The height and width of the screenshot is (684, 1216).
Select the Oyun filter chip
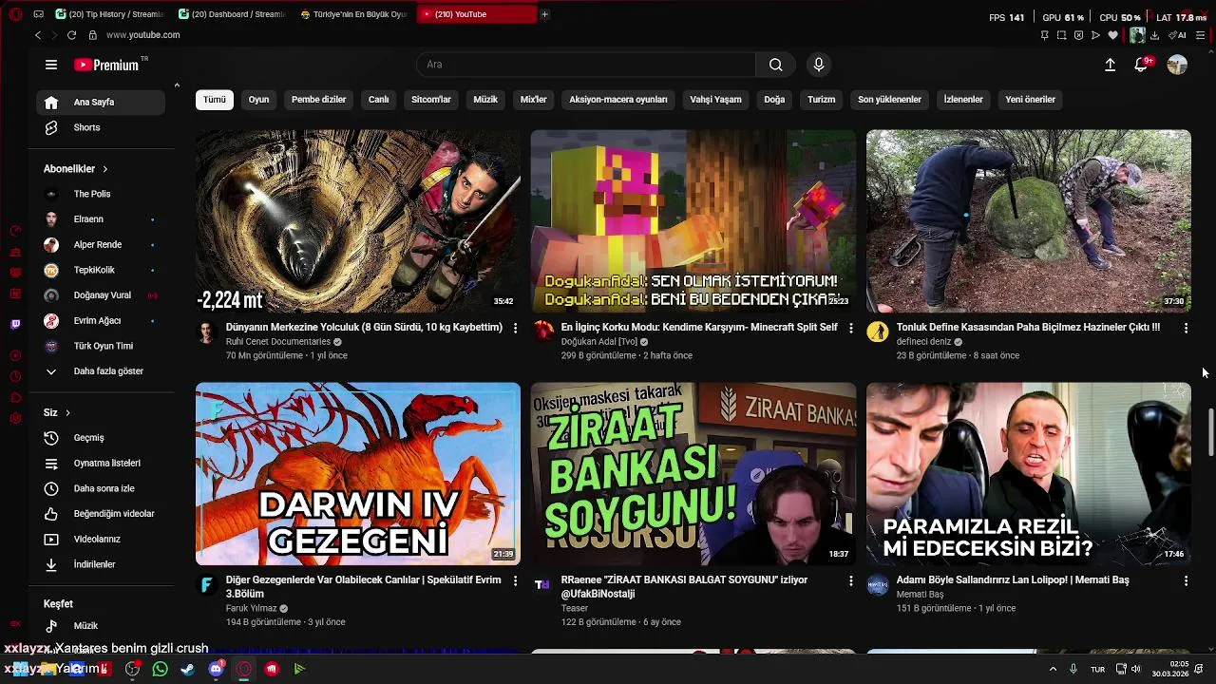pos(258,100)
